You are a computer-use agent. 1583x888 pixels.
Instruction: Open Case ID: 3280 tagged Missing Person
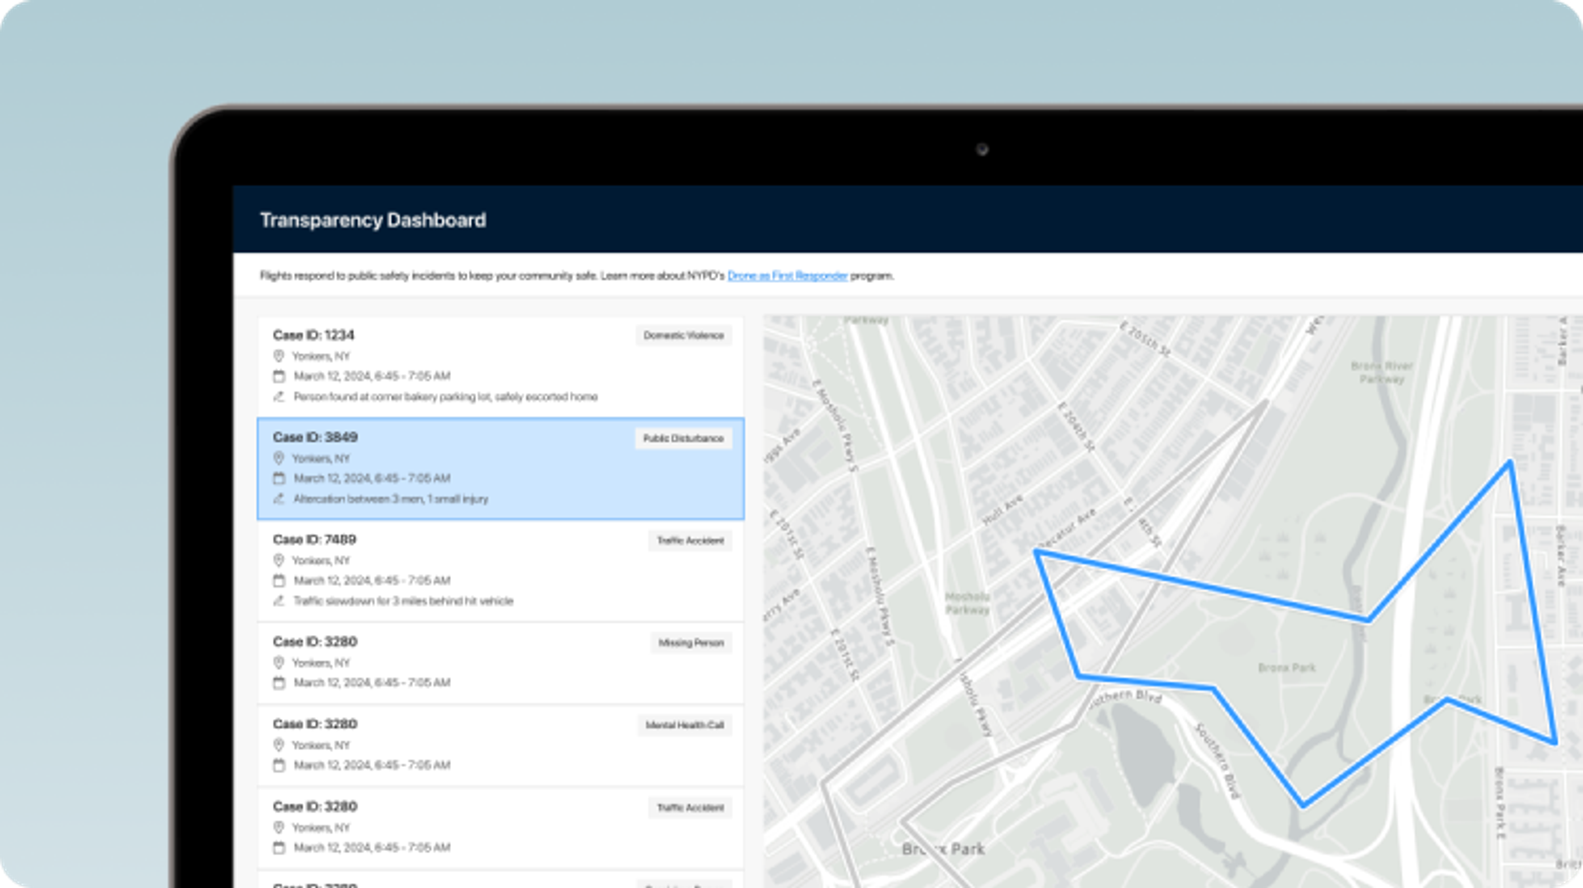tap(500, 663)
